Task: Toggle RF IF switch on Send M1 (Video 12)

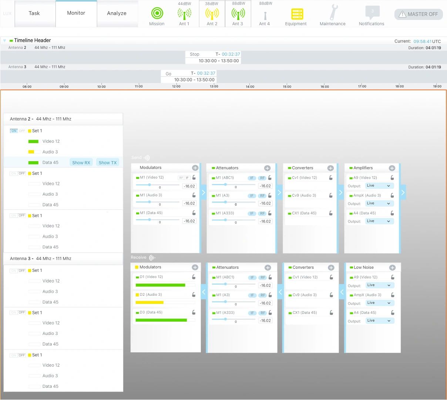Action: pos(184,178)
